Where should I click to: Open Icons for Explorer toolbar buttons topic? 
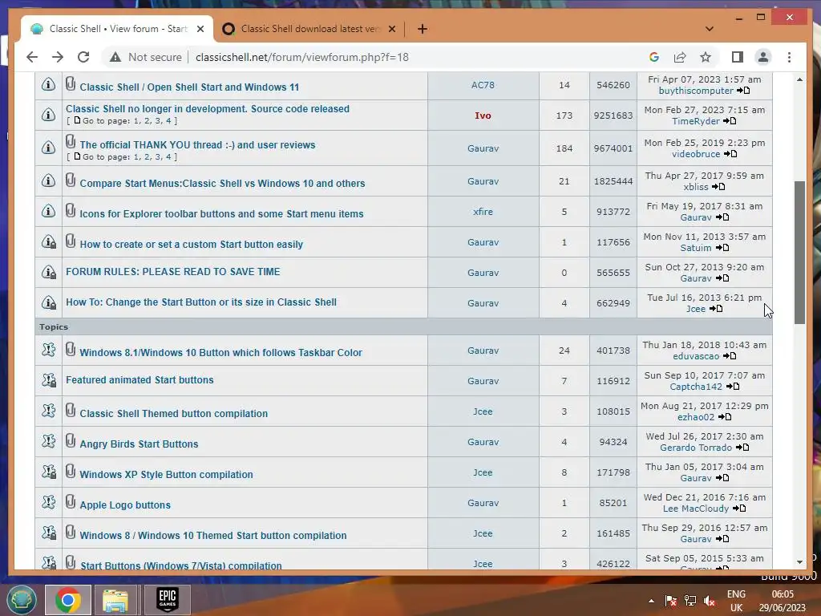click(x=221, y=213)
